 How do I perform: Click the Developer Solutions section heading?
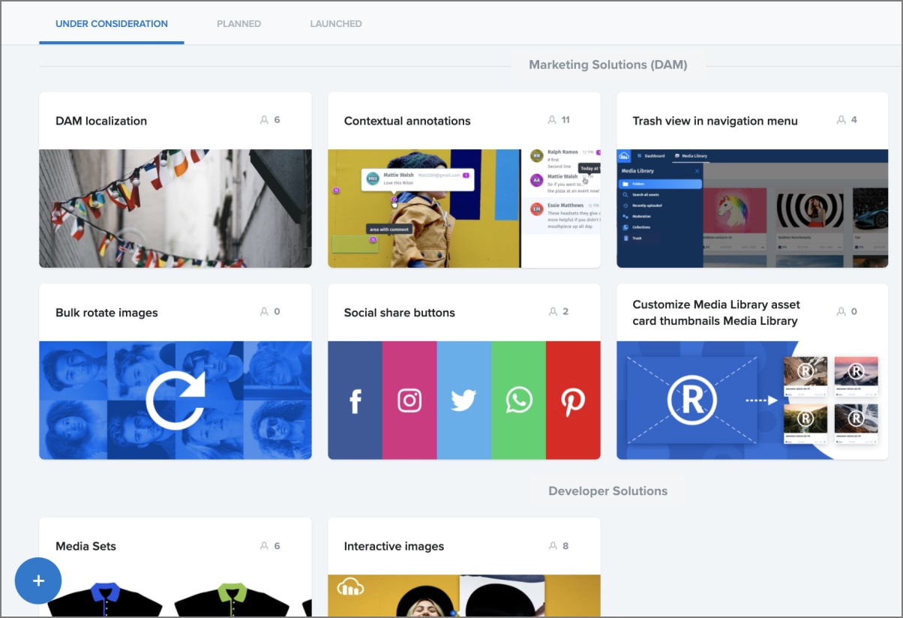608,491
